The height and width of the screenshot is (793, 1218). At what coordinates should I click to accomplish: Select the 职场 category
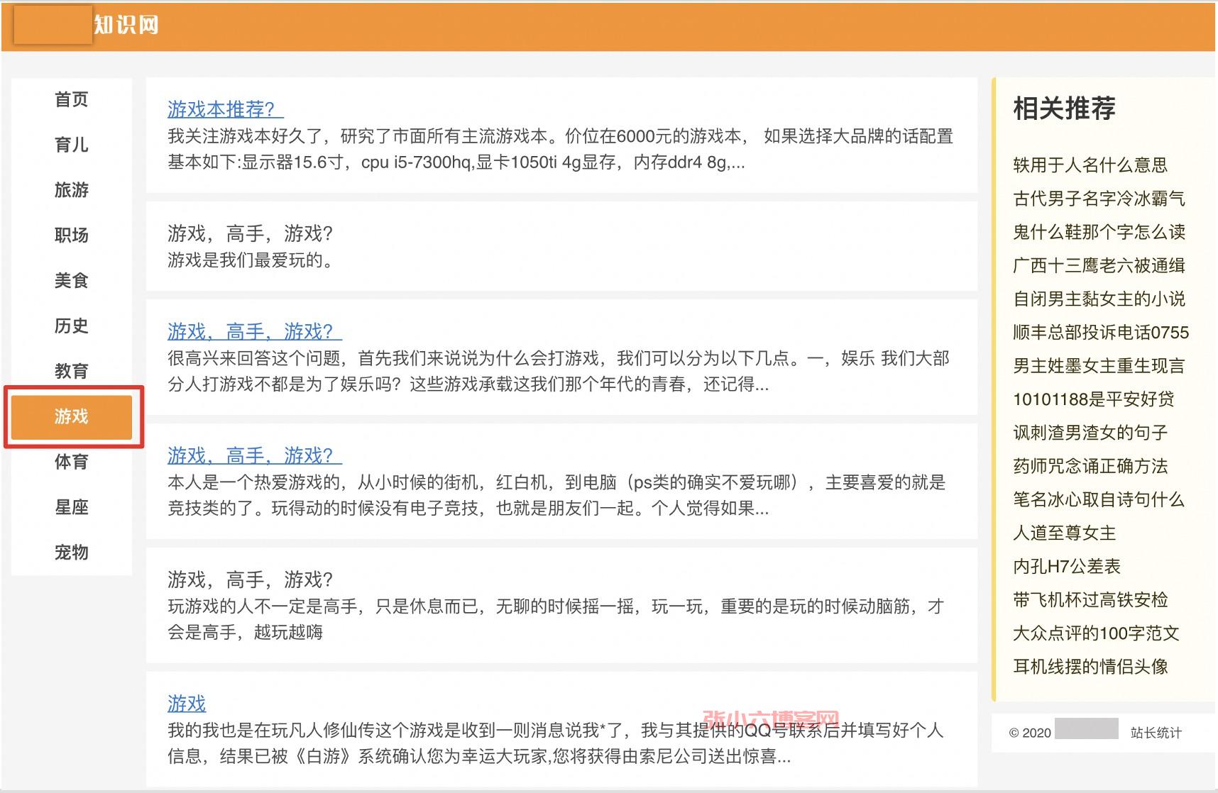[72, 235]
